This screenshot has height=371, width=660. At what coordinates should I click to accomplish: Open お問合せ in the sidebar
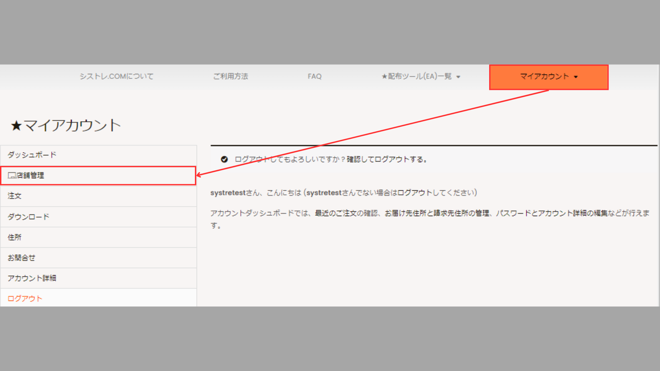click(x=99, y=258)
